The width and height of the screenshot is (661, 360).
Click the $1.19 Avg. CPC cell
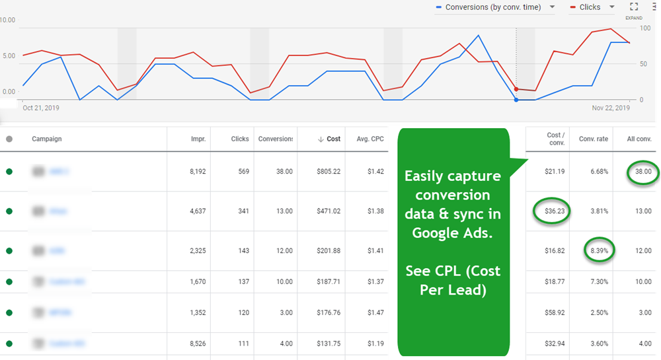tap(375, 343)
